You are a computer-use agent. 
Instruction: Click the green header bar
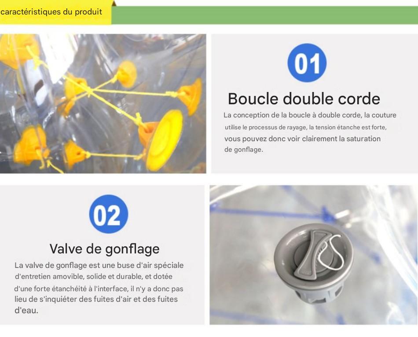(264, 15)
